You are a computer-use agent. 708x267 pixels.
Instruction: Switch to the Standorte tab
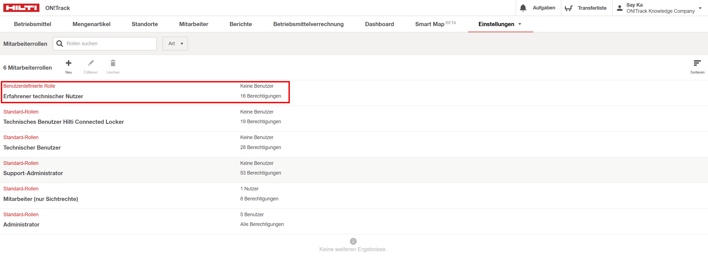tap(145, 24)
